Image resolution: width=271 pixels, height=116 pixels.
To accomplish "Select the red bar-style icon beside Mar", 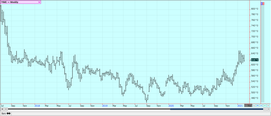I will click(x=254, y=105).
